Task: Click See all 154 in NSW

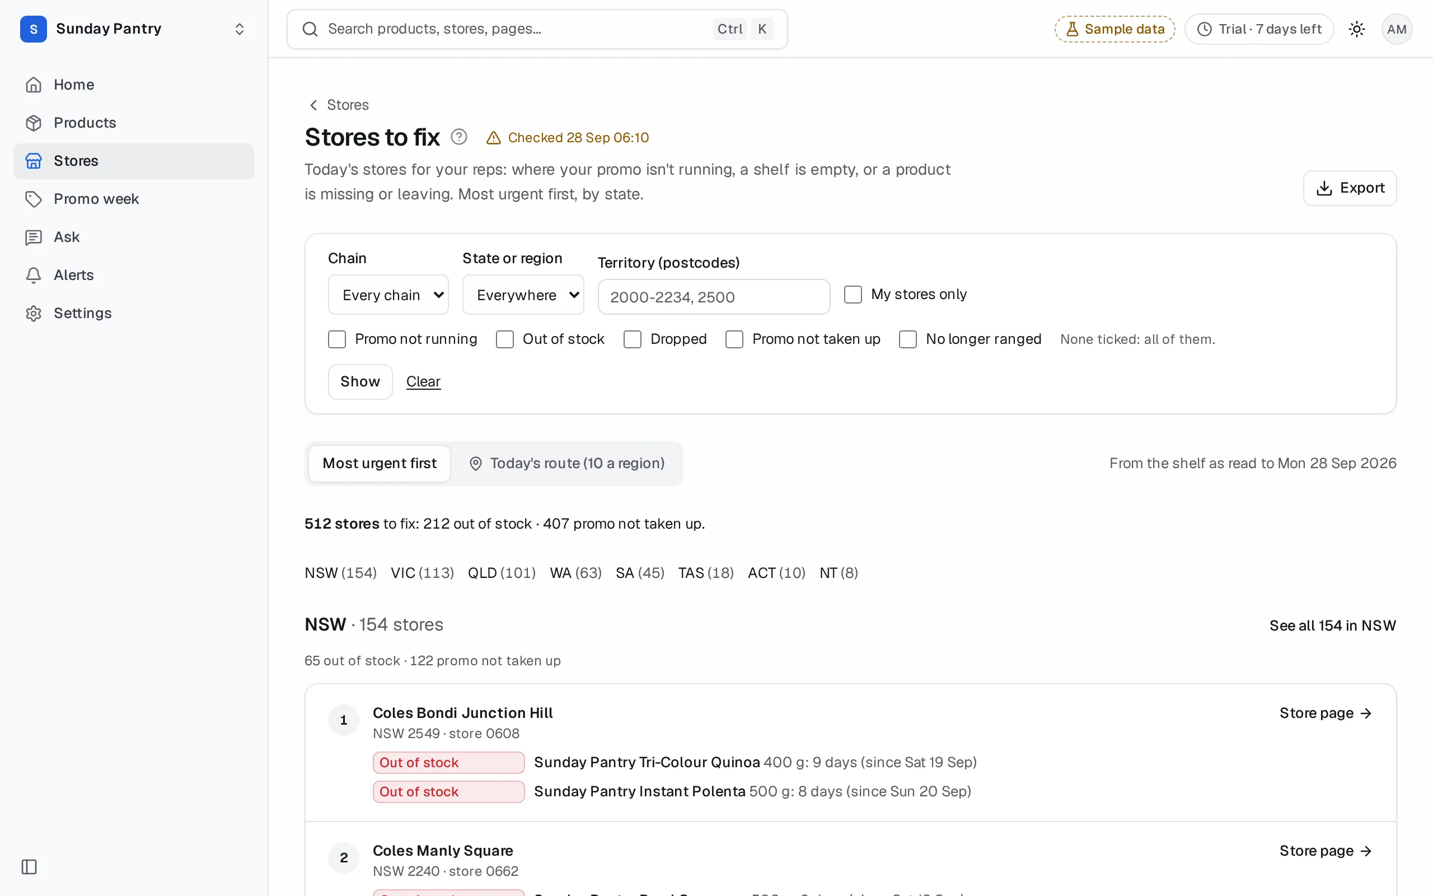Action: tap(1332, 625)
